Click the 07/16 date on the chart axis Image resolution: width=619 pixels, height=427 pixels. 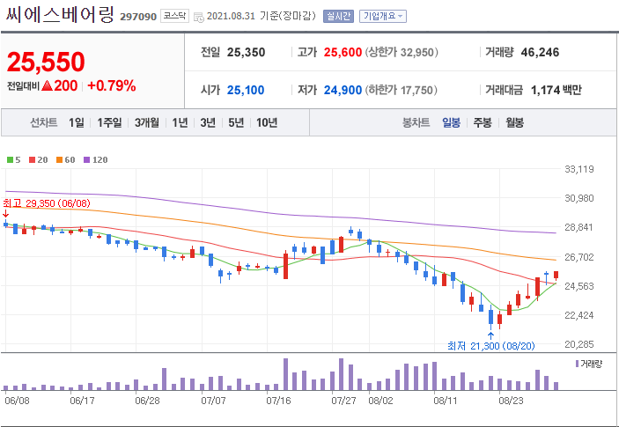click(278, 401)
